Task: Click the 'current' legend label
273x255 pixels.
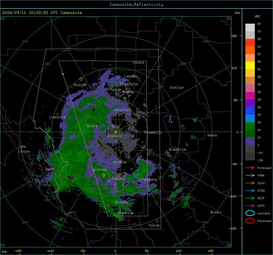Action: click(x=264, y=213)
